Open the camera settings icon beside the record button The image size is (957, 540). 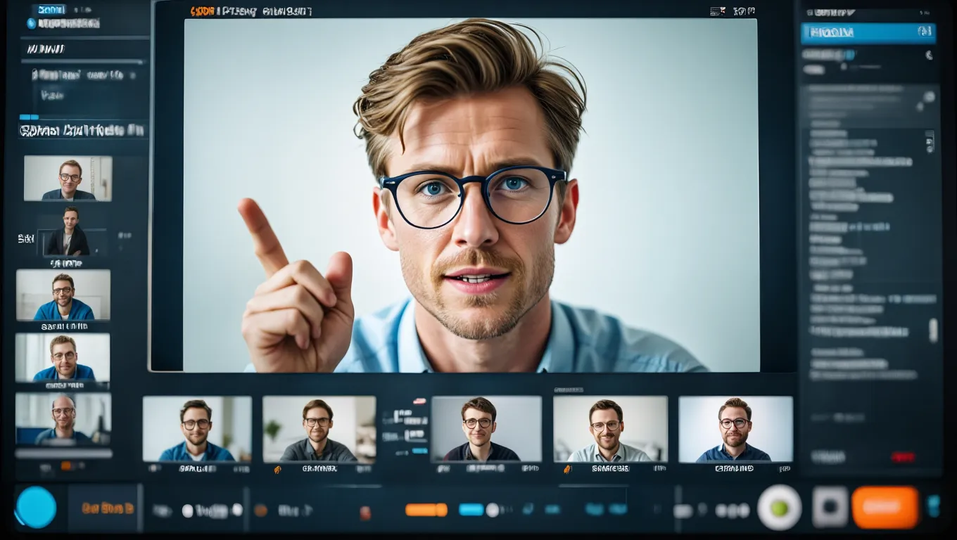click(827, 508)
